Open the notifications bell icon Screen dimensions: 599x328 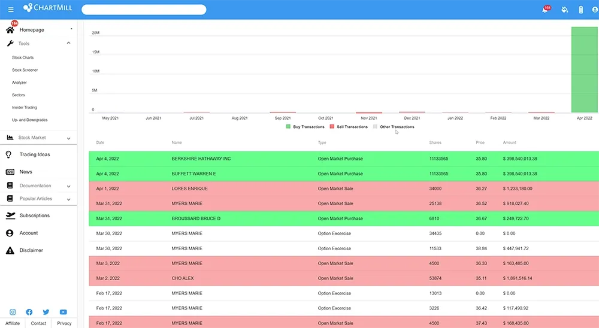pyautogui.click(x=545, y=10)
